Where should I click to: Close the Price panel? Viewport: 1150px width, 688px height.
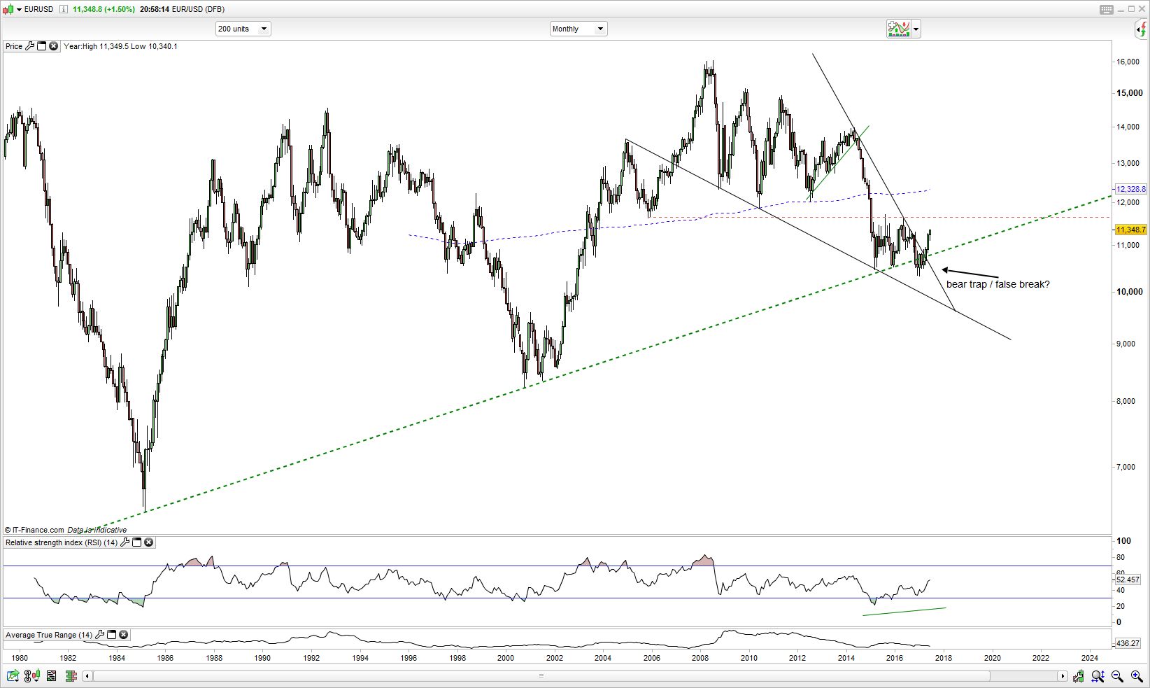53,46
